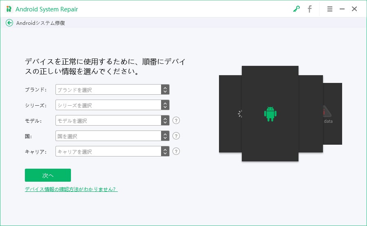The height and width of the screenshot is (226, 367).
Task: Click the green back arrow icon
Action: coord(9,23)
